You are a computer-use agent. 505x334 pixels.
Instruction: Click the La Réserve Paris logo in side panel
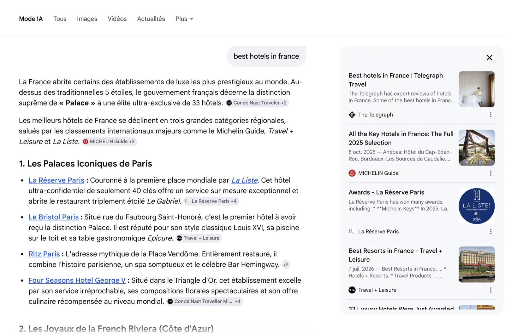tap(352, 232)
